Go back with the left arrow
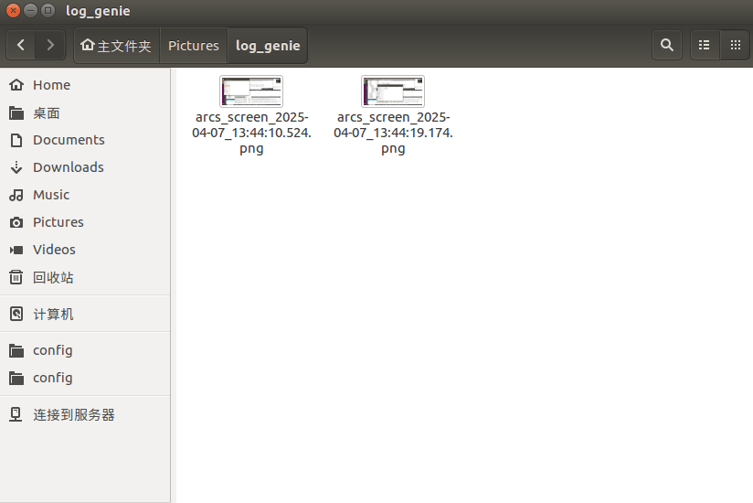 [21, 45]
